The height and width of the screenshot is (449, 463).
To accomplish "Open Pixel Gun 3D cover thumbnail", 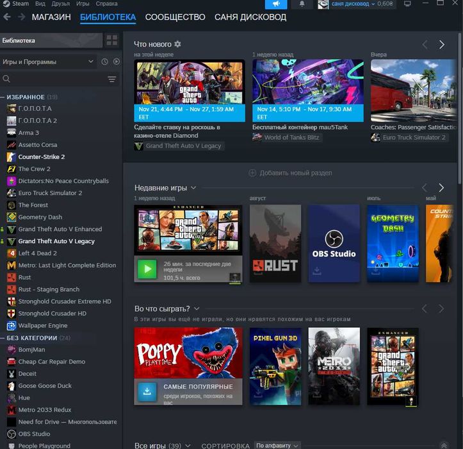I will (275, 366).
